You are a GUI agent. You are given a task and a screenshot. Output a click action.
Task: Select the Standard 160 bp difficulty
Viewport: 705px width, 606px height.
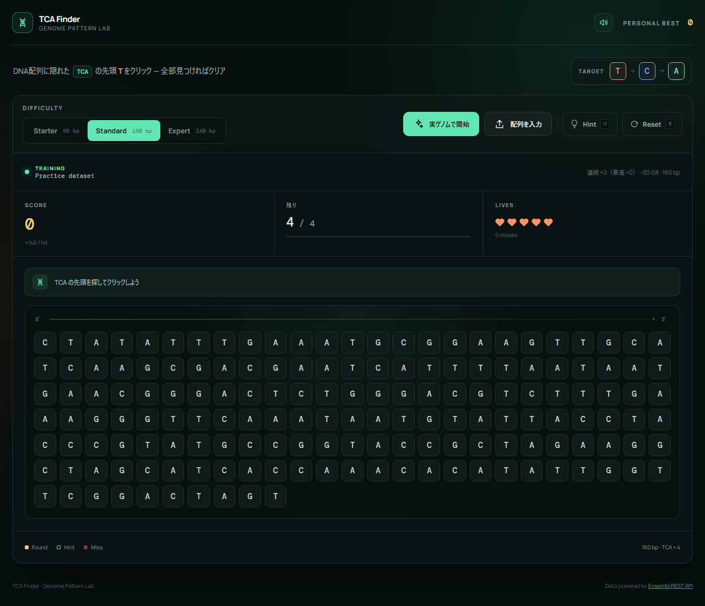[124, 131]
